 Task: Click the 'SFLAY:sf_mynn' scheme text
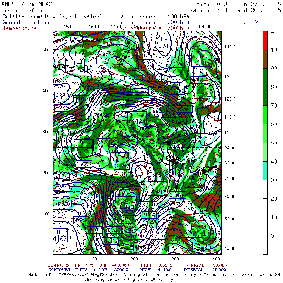tap(162, 280)
